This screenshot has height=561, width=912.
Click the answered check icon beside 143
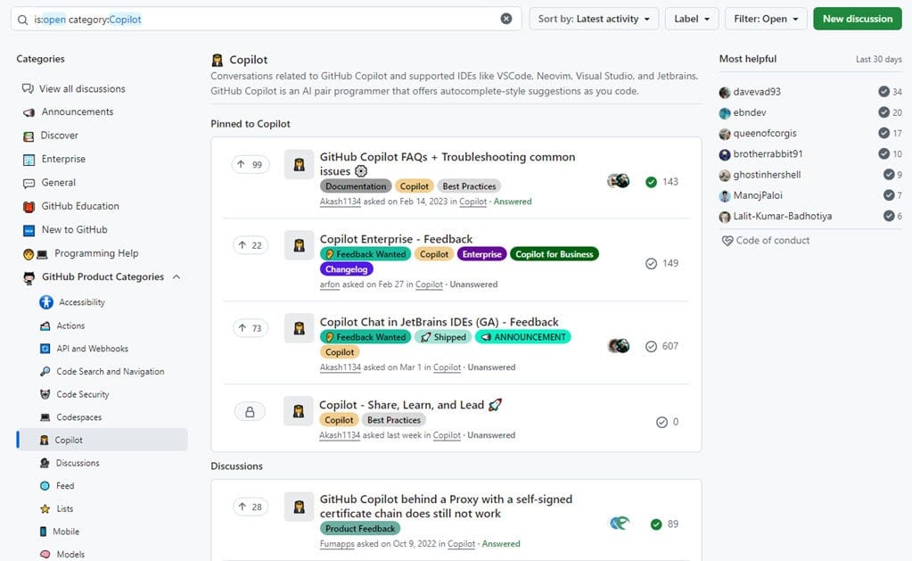click(652, 182)
